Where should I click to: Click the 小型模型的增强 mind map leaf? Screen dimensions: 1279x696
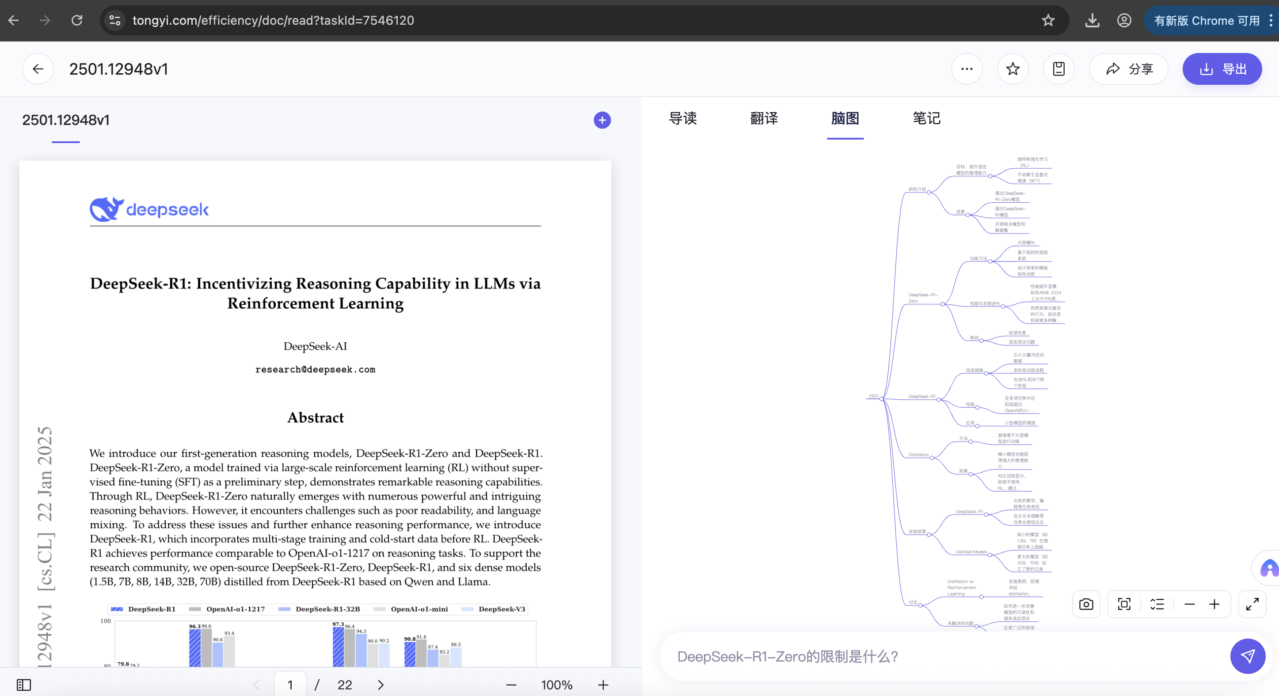coord(1020,423)
